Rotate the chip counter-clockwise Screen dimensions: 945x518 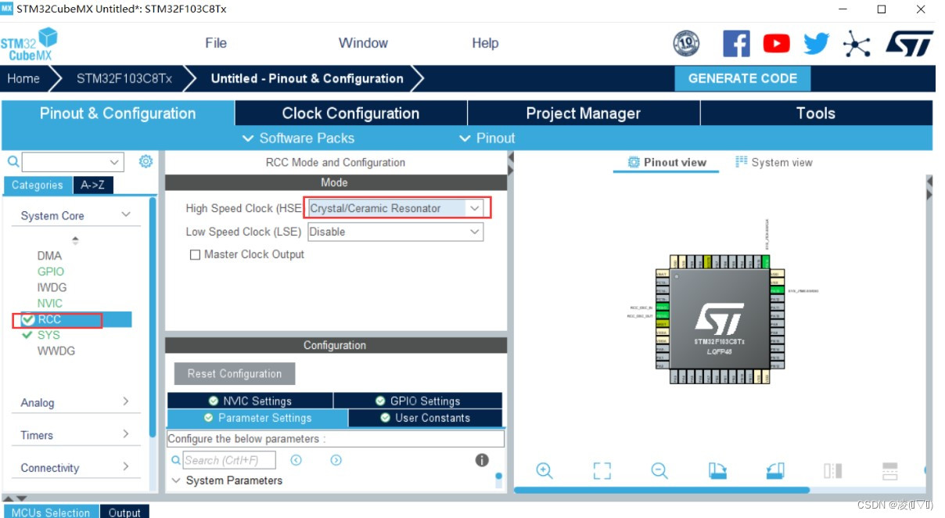coord(775,470)
